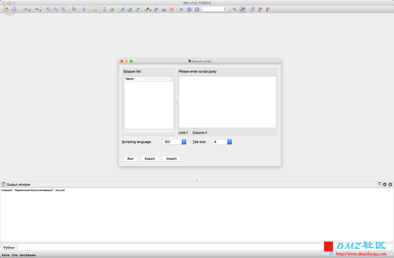This screenshot has width=394, height=258.
Task: Click the Import button
Action: (x=172, y=159)
